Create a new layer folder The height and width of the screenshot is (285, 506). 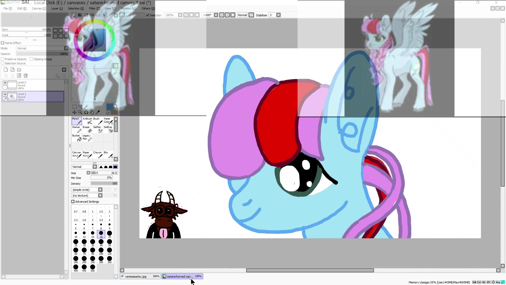tap(19, 70)
